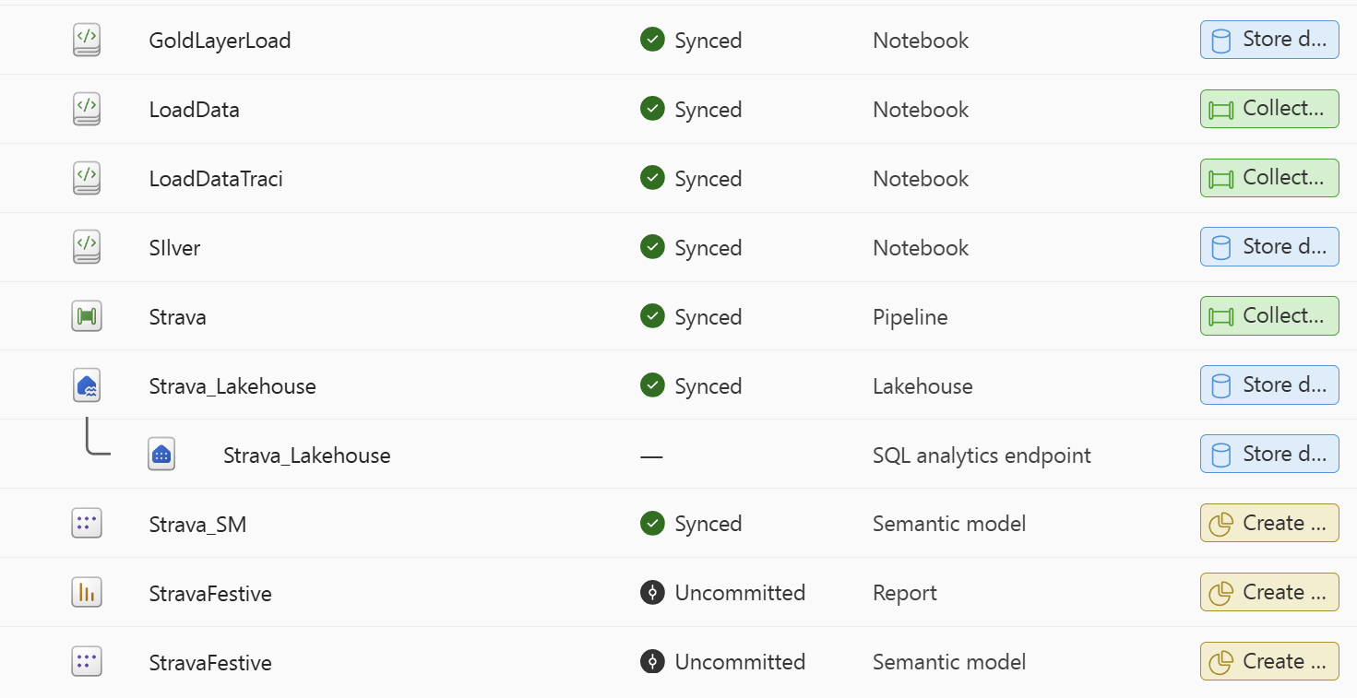Screen dimensions: 1357x698
Task: Click the StravaFestive semantic model icon
Action: coord(87,662)
